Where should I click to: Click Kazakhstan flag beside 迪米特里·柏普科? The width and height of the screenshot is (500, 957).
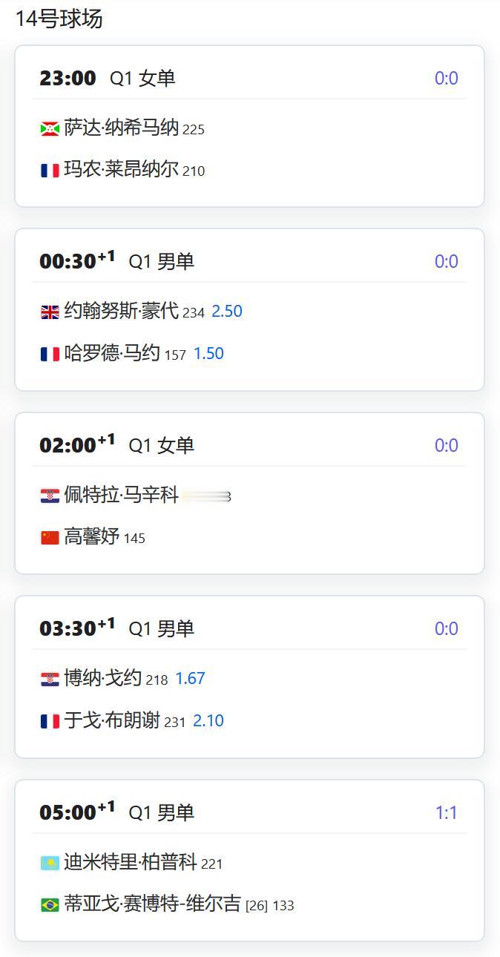pos(50,863)
